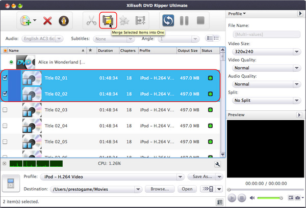
Task: Click the Add DVD disc icon
Action: [x=25, y=20]
